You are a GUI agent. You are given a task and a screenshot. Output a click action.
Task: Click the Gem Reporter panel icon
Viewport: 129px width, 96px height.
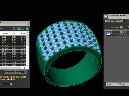tap(106, 16)
